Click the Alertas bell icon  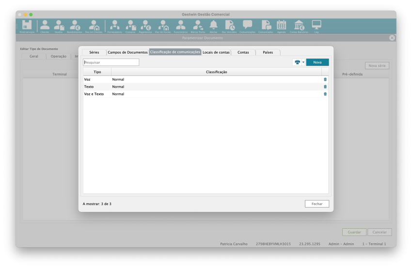pos(213,26)
